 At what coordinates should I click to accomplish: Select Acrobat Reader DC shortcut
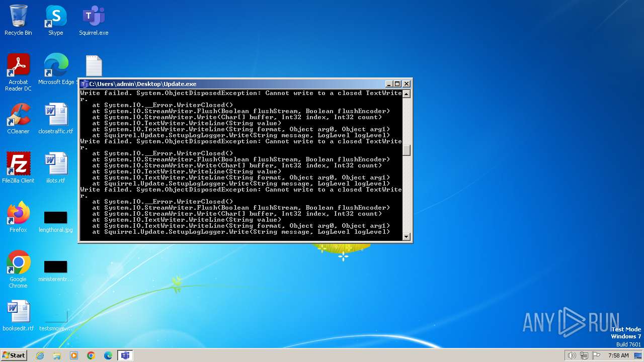pyautogui.click(x=18, y=72)
